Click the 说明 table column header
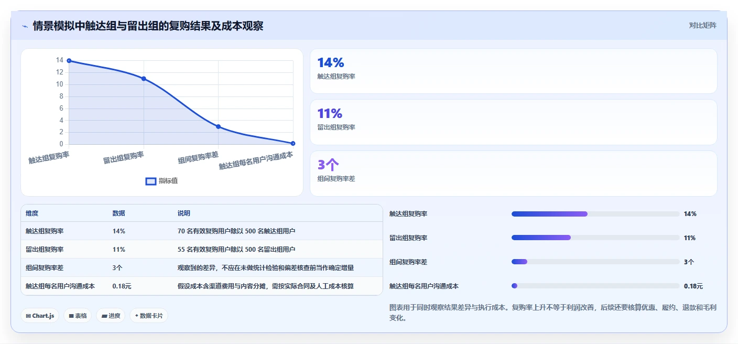Viewport: 738px width, 344px height. (x=184, y=213)
